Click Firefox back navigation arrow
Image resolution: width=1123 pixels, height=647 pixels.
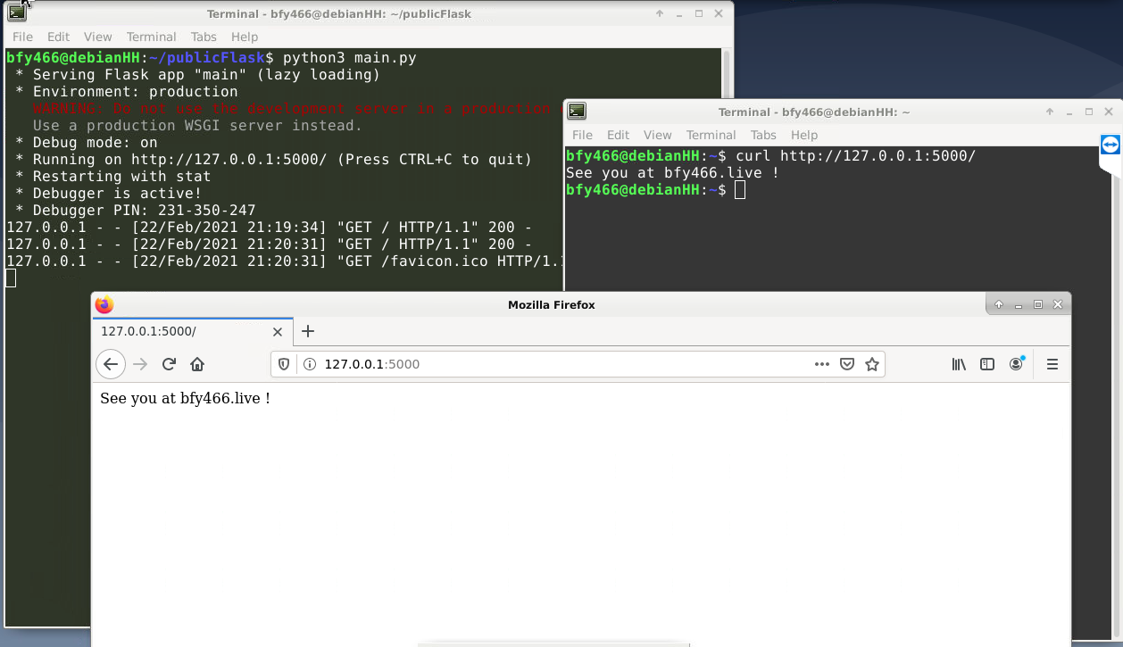click(x=110, y=364)
